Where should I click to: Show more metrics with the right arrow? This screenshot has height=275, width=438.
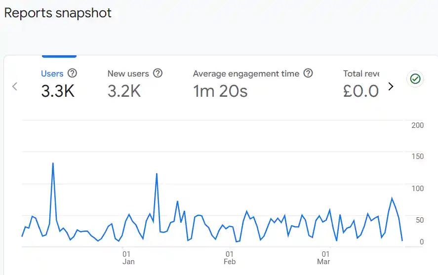[391, 86]
